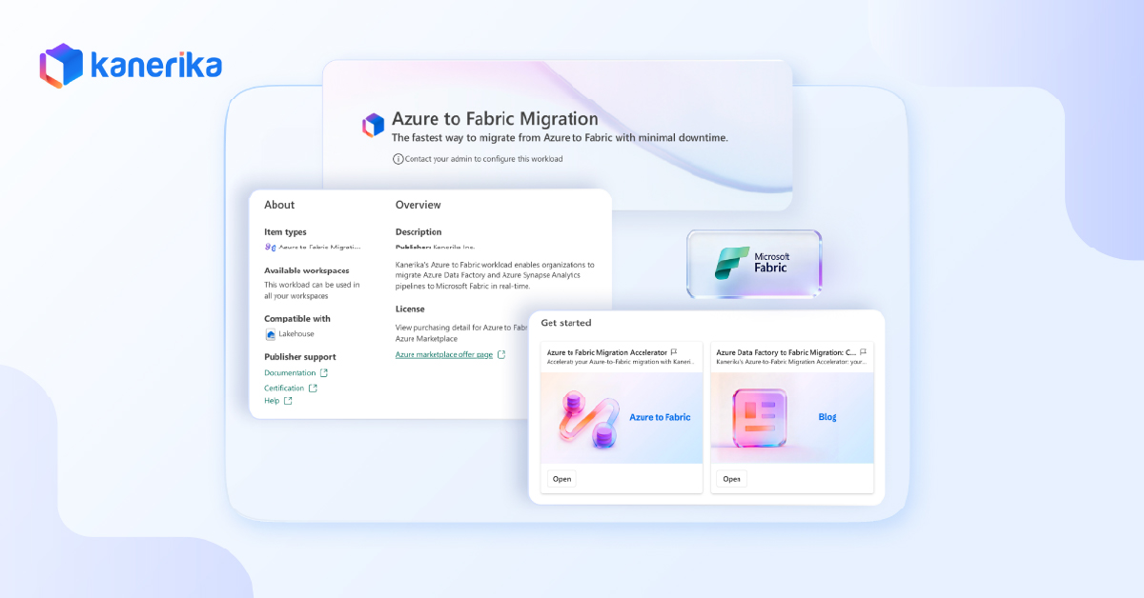Select the Blog thumbnail image
This screenshot has height=598, width=1144.
tap(792, 417)
